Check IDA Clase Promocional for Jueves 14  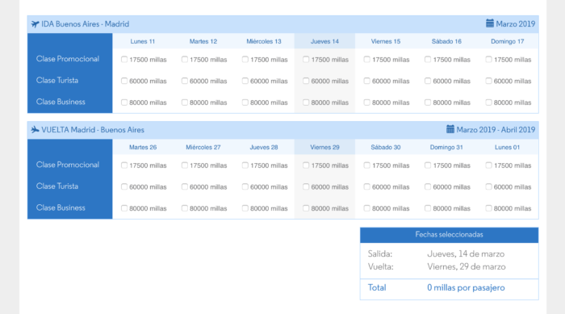pyautogui.click(x=306, y=59)
